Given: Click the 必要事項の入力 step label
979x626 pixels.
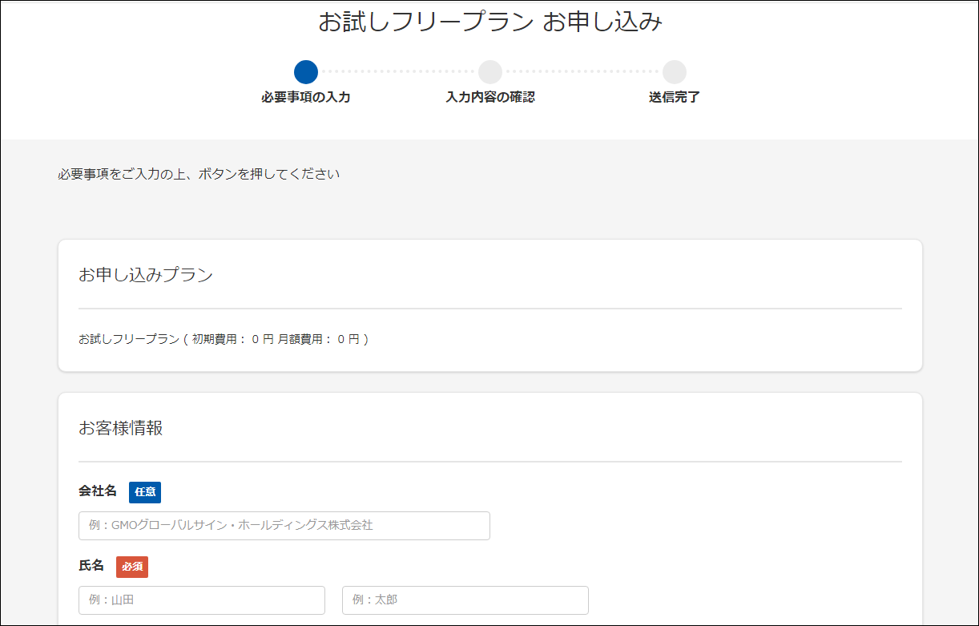Looking at the screenshot, I should [x=306, y=98].
